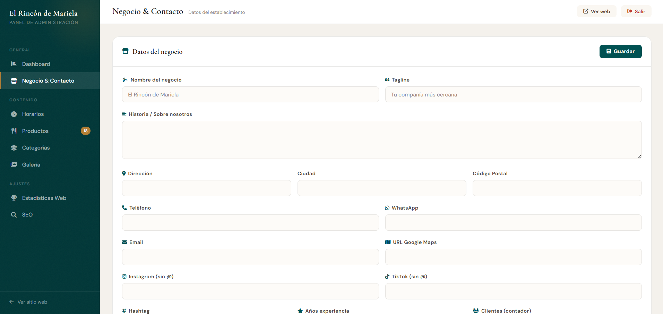Focus the Email input field
Screen dimensions: 663x314
click(250, 257)
